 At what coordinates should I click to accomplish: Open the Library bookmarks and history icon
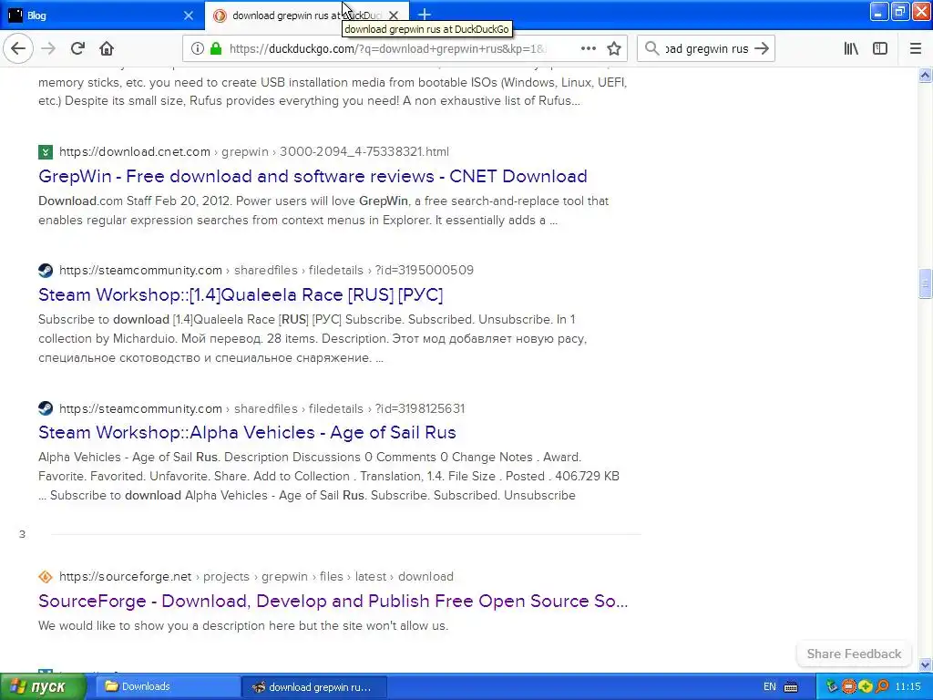(851, 49)
